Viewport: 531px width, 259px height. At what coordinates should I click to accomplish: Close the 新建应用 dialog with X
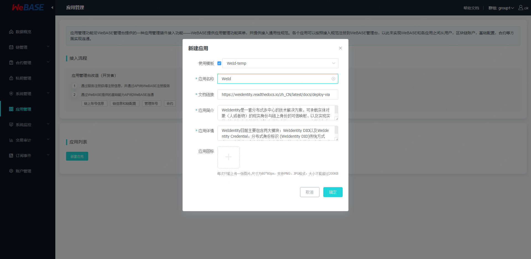pos(340,48)
